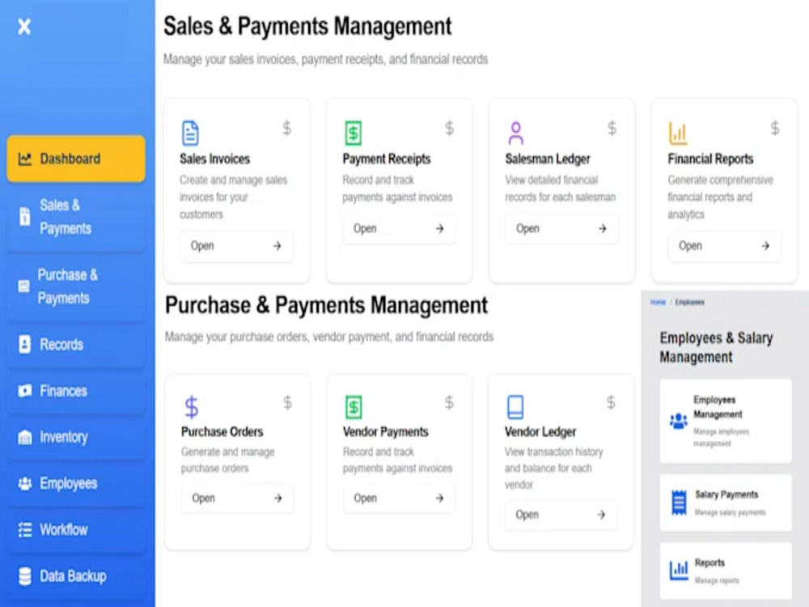The height and width of the screenshot is (607, 809).
Task: Click the Employees & Salary Management heading
Action: [x=716, y=347]
